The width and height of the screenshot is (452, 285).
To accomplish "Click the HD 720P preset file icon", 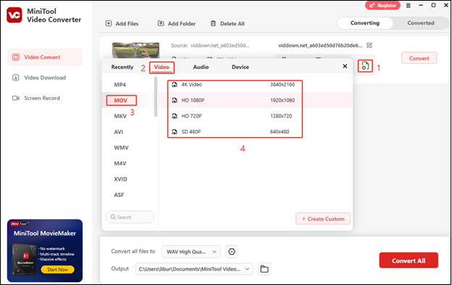I will [175, 116].
